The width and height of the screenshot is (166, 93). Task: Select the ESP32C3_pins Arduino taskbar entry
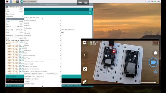[29, 2]
